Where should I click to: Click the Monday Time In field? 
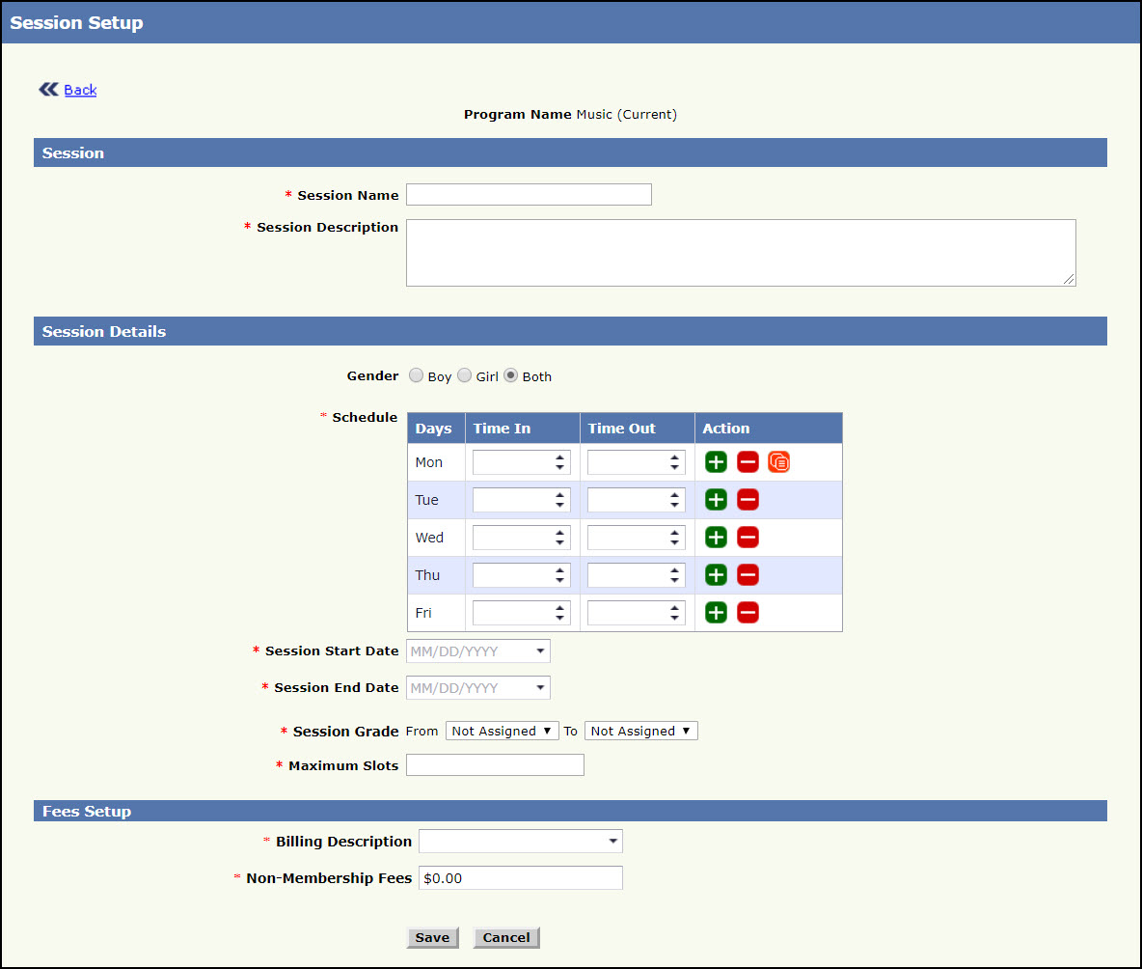[512, 462]
